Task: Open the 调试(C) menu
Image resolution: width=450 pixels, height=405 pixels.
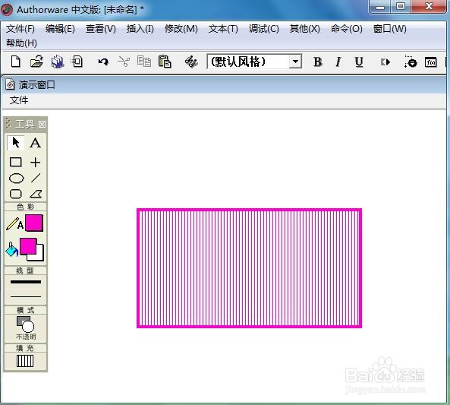Action: 264,29
